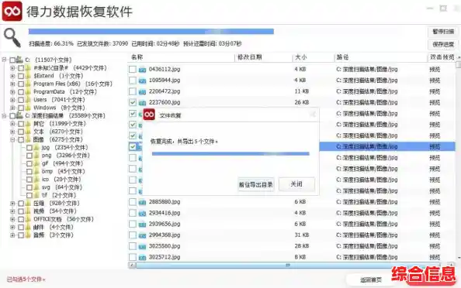The image size is (461, 288).
Task: Expand the Users tree node
Action: click(12, 100)
